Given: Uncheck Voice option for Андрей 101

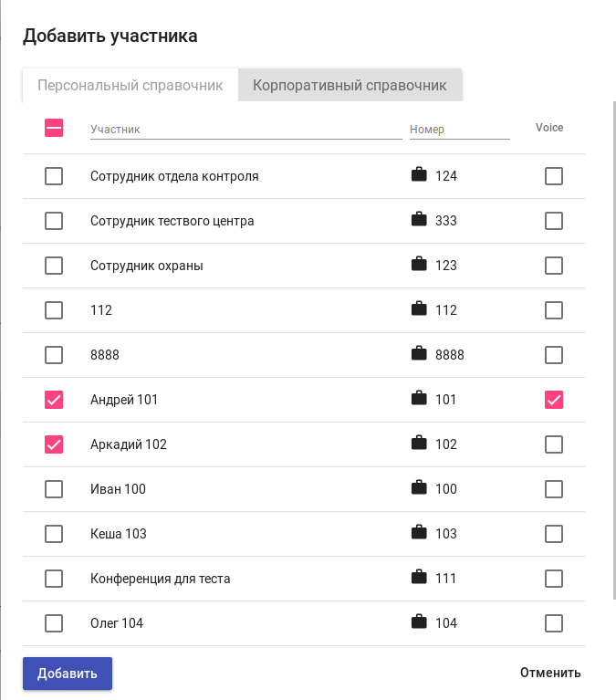Looking at the screenshot, I should coord(554,400).
